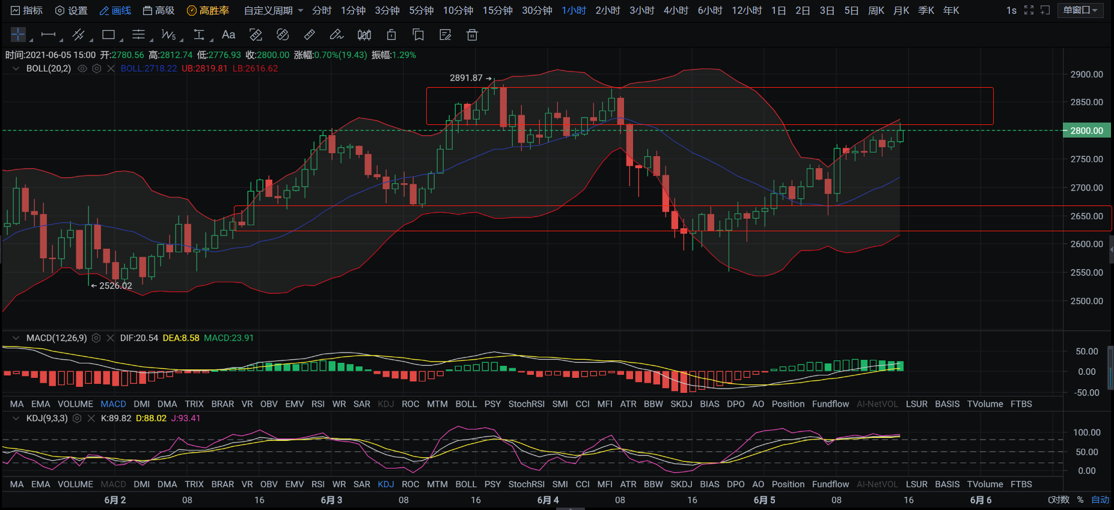Open the 指标 indicators button
The image size is (1114, 510).
[x=26, y=10]
